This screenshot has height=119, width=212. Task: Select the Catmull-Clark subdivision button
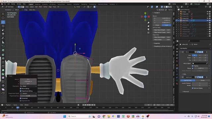188,80
